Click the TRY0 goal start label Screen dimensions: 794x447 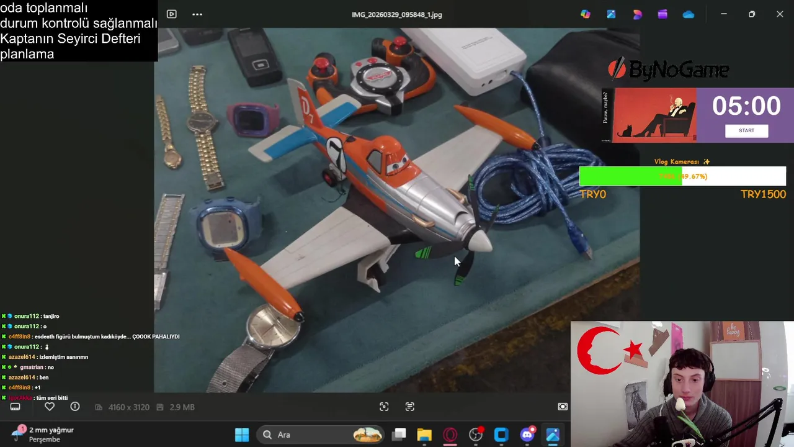593,194
